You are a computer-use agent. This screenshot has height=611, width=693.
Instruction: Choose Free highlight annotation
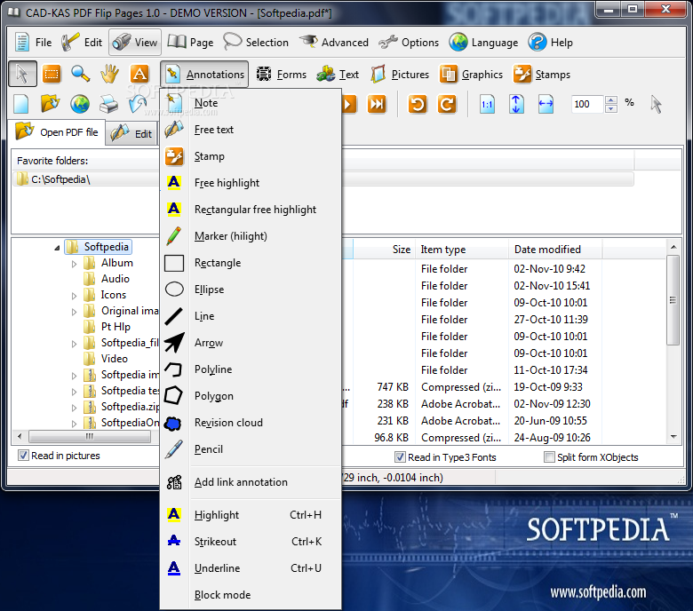click(x=251, y=183)
